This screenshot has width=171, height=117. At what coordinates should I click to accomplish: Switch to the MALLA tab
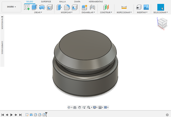tap(62, 2)
